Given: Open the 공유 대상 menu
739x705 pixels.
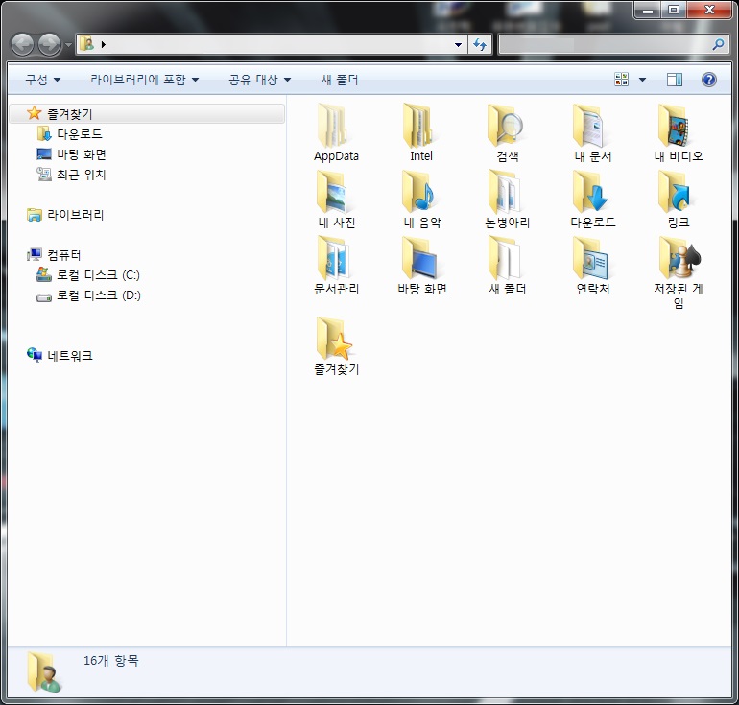Looking at the screenshot, I should (x=259, y=80).
